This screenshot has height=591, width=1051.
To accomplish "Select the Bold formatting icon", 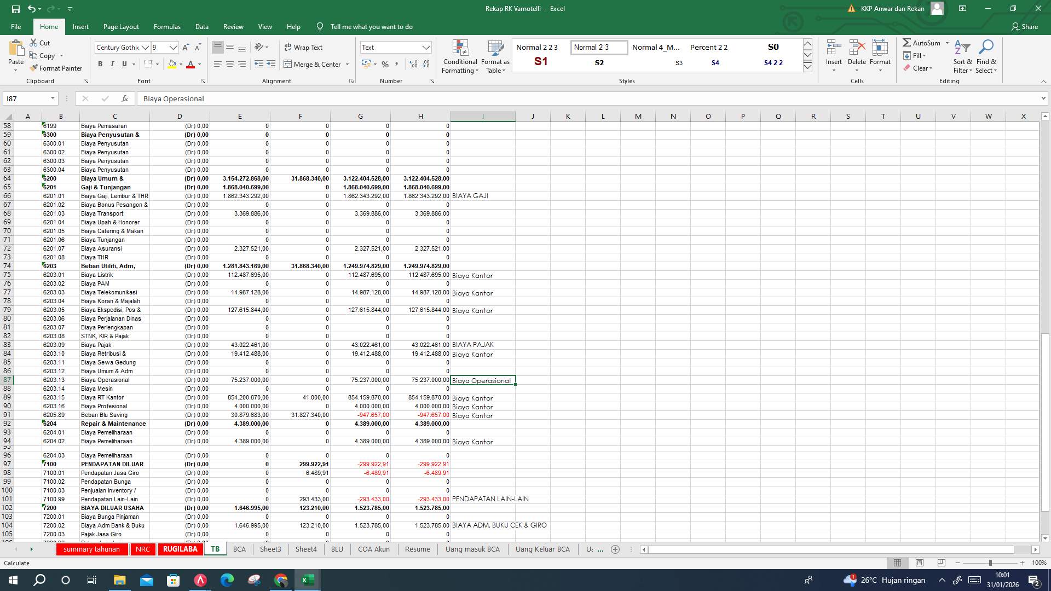I will tap(100, 64).
